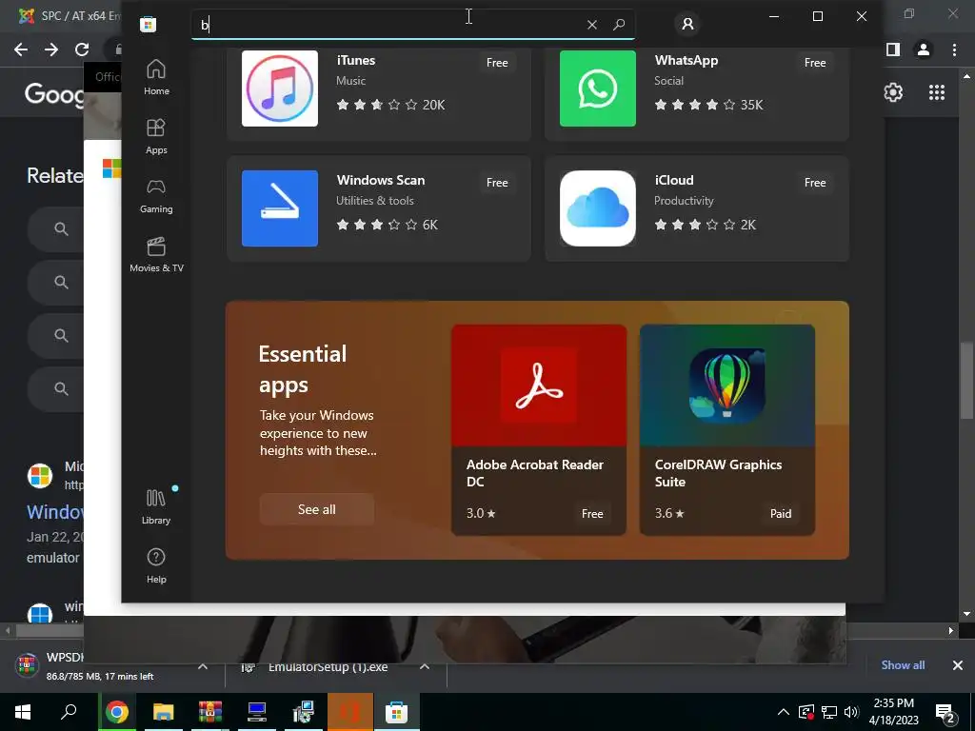Go to Gaming section in Store
The height and width of the screenshot is (731, 975).
pos(156,195)
